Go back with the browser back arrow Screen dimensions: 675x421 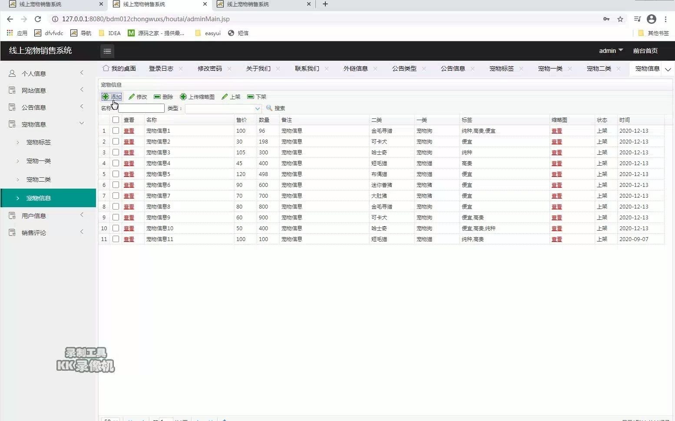[x=10, y=19]
